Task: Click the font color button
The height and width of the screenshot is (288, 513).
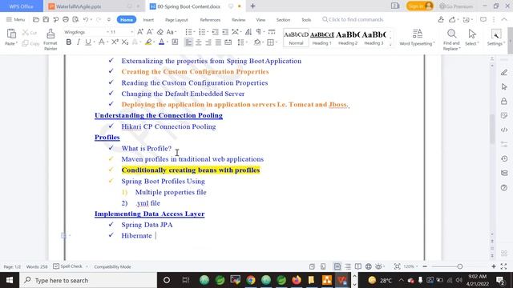Action: (161, 42)
